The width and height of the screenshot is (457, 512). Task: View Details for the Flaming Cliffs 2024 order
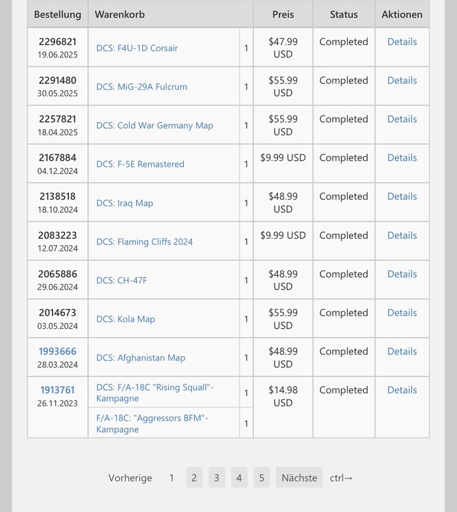tap(402, 236)
